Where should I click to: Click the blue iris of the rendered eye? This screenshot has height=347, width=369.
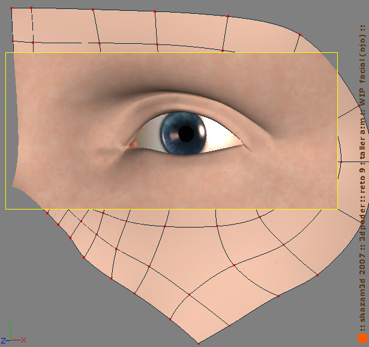click(x=184, y=133)
